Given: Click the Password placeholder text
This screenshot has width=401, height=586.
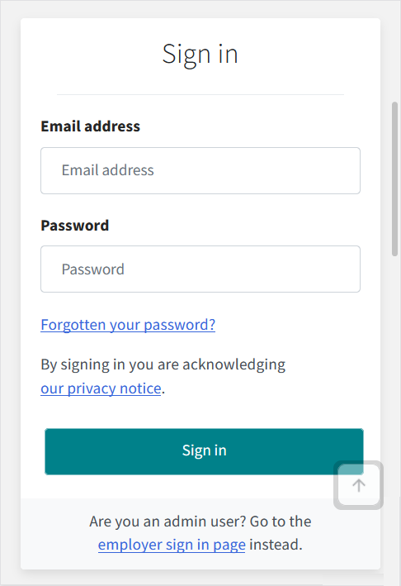Looking at the screenshot, I should (x=93, y=269).
